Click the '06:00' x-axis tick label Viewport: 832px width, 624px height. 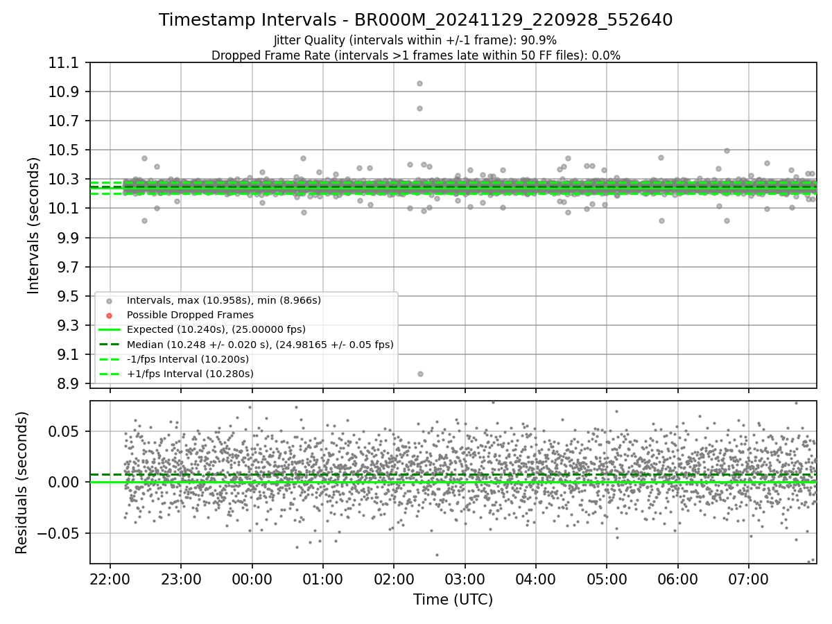pyautogui.click(x=677, y=578)
